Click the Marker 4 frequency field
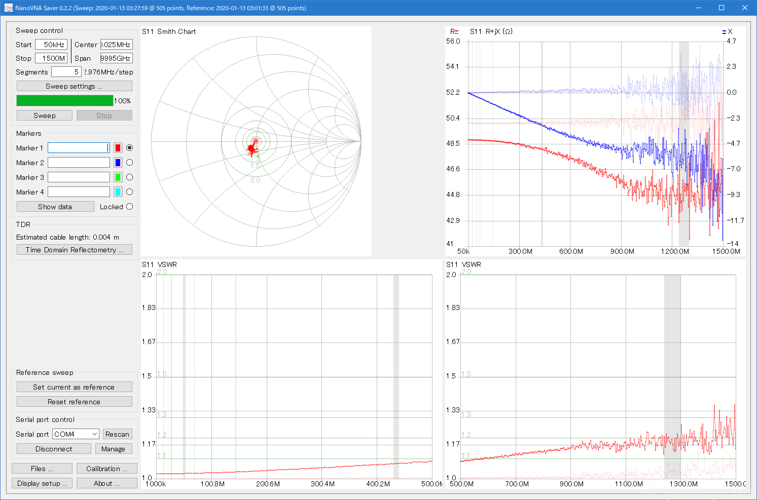This screenshot has width=757, height=500. (79, 192)
